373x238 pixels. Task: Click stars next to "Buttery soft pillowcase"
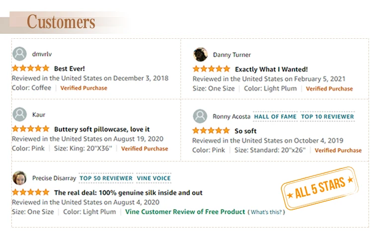31,129
